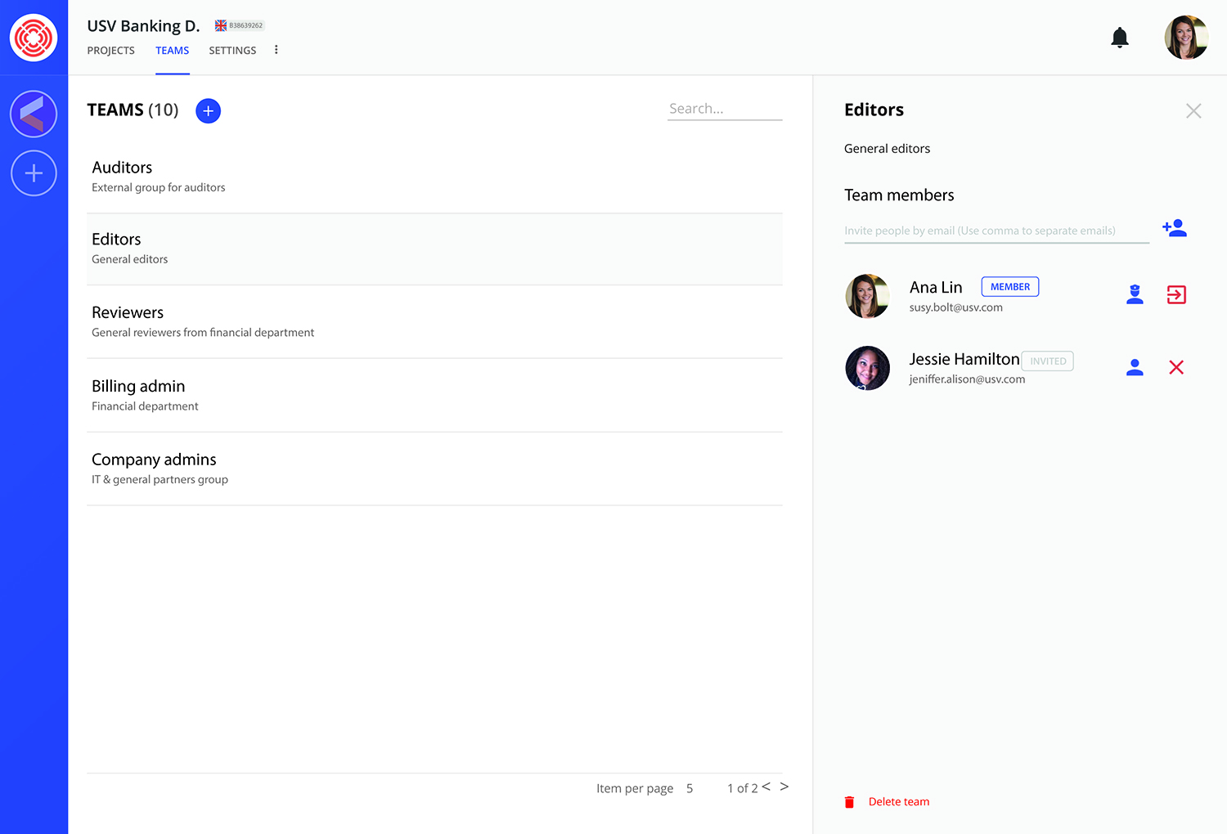The image size is (1227, 834).
Task: Open the user profile avatar menu
Action: [1186, 38]
